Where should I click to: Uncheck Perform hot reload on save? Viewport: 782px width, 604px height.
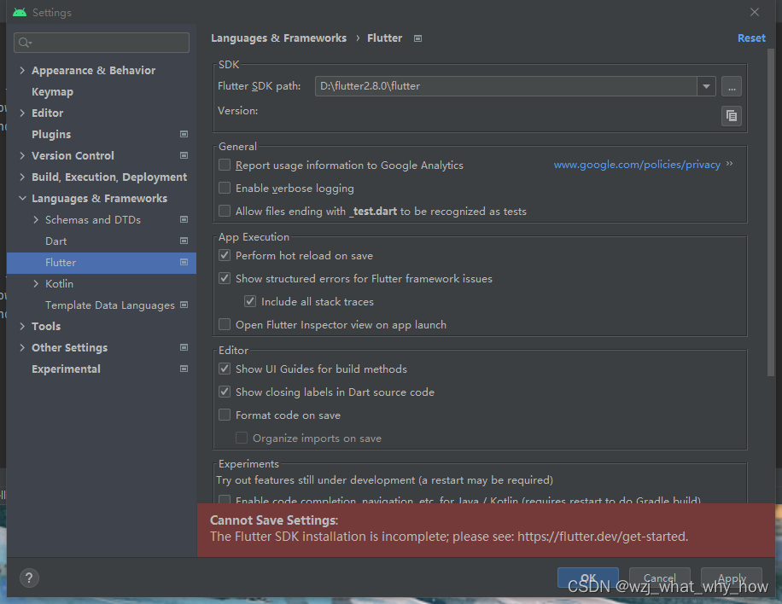tap(225, 255)
